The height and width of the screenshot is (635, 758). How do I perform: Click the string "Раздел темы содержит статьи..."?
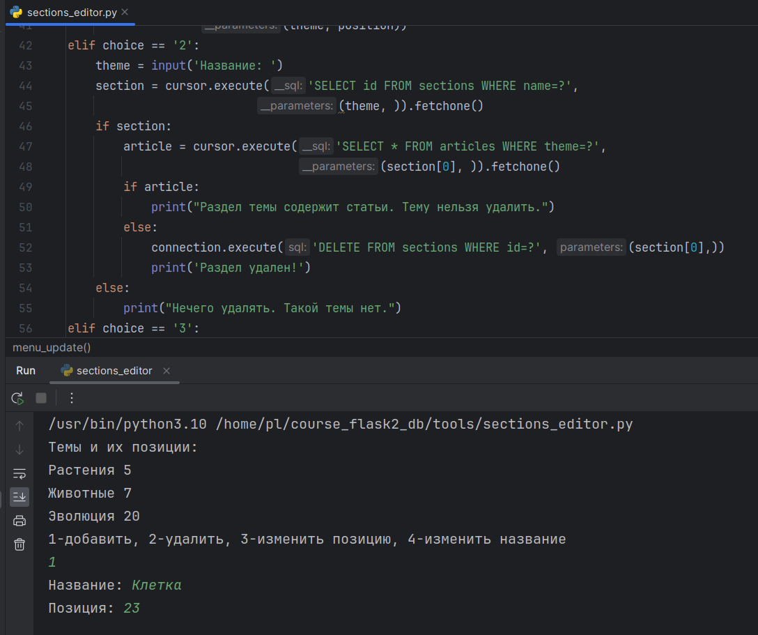point(371,208)
